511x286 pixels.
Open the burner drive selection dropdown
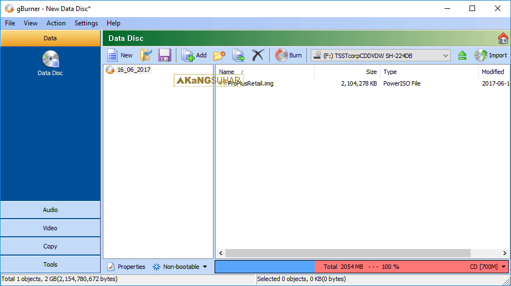[x=380, y=56]
